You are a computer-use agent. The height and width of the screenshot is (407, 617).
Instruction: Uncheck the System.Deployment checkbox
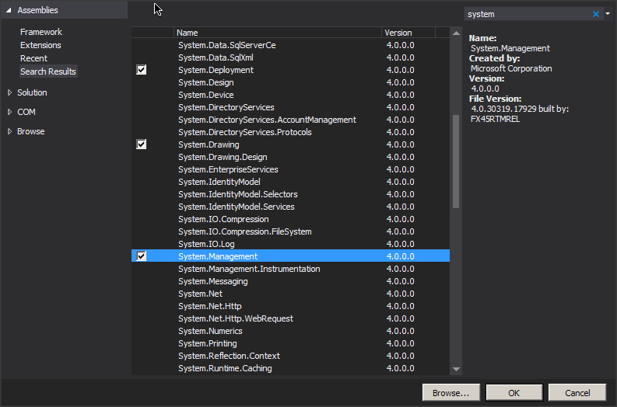tap(142, 70)
